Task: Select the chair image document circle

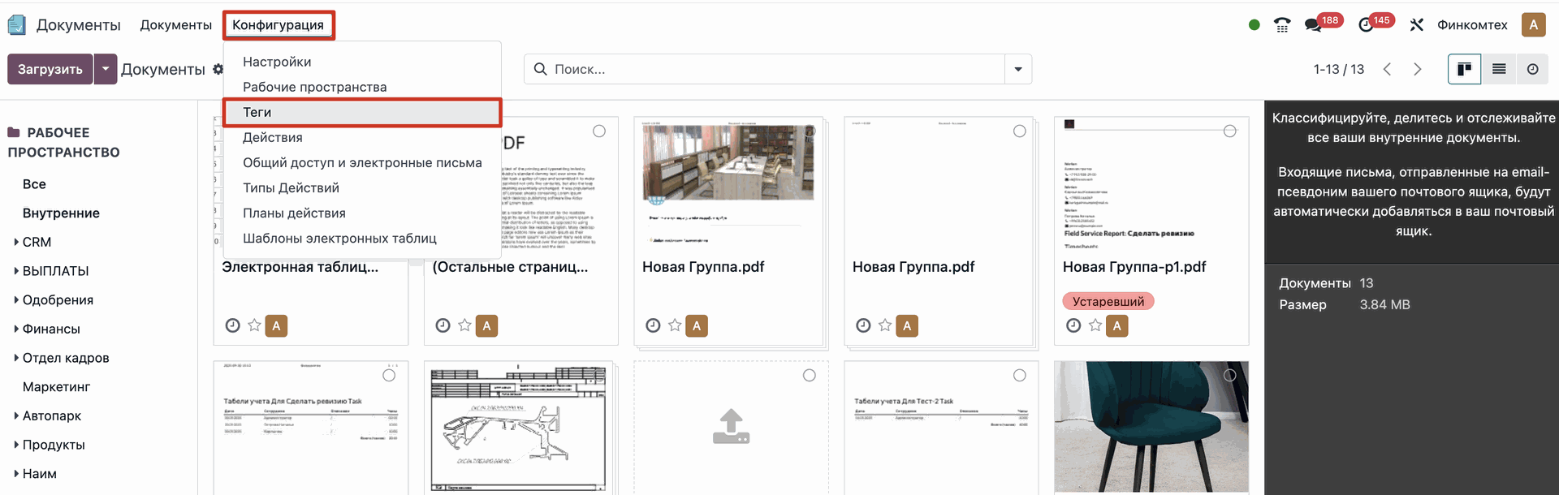Action: 1229,375
